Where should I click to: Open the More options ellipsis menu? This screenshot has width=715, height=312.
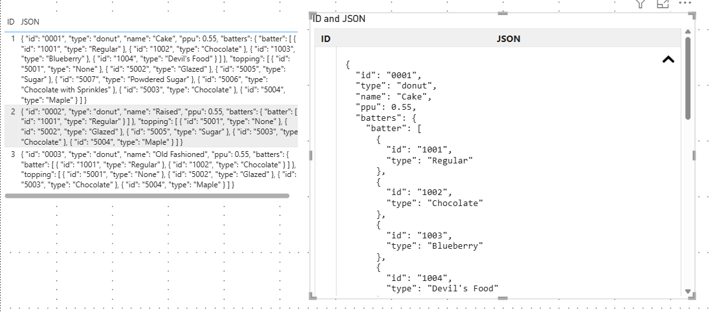[x=685, y=3]
